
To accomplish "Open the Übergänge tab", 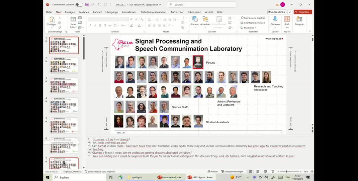I will (111, 12).
